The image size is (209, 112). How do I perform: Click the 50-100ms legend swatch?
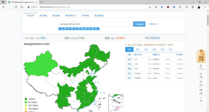(x=26, y=102)
